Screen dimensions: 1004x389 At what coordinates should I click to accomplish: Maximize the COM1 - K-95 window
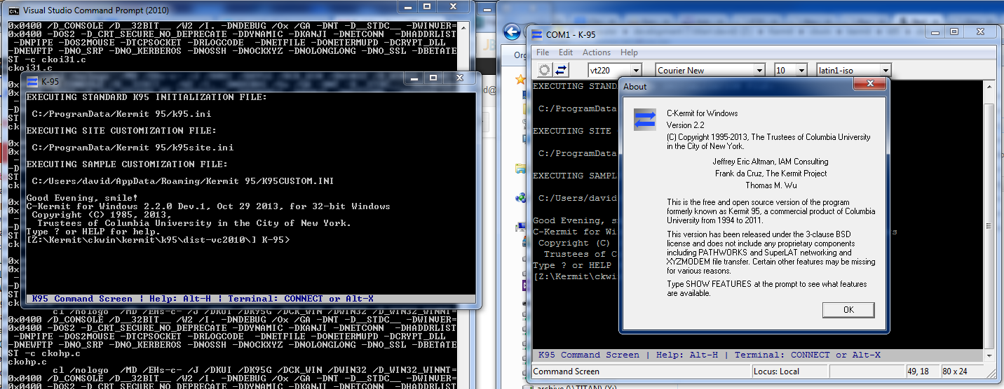click(x=954, y=32)
